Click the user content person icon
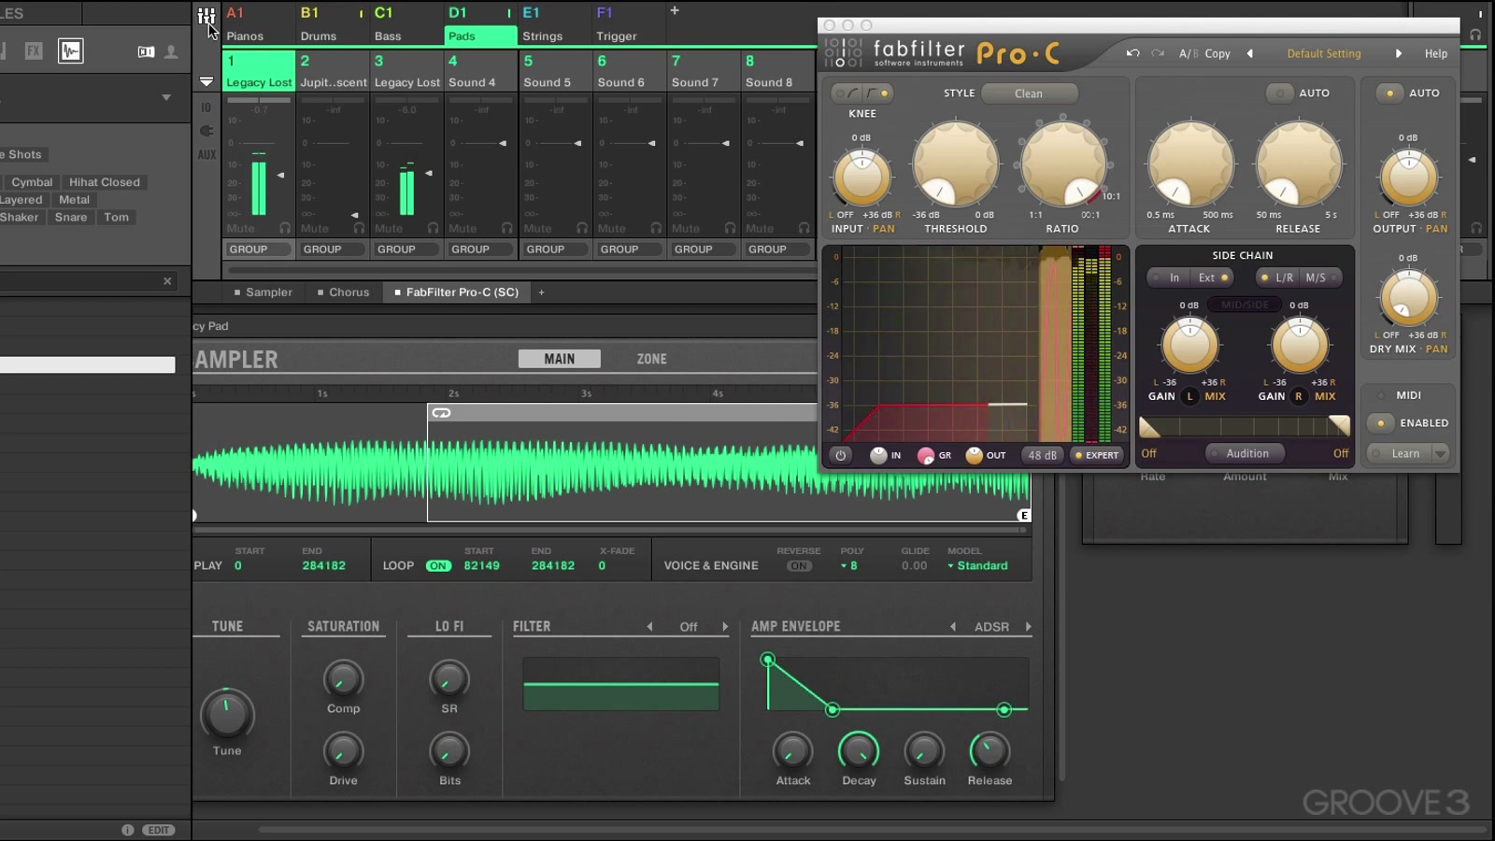The height and width of the screenshot is (841, 1495). coord(171,51)
